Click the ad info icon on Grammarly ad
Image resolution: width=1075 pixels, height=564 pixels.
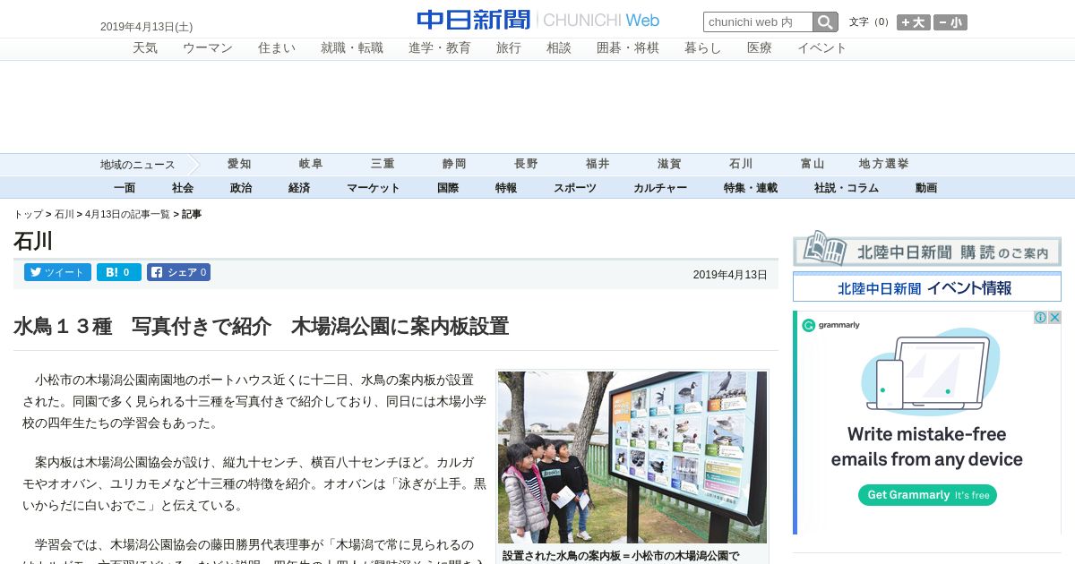(1041, 317)
